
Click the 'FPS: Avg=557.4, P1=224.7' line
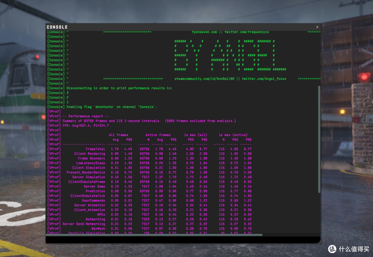pos(86,125)
